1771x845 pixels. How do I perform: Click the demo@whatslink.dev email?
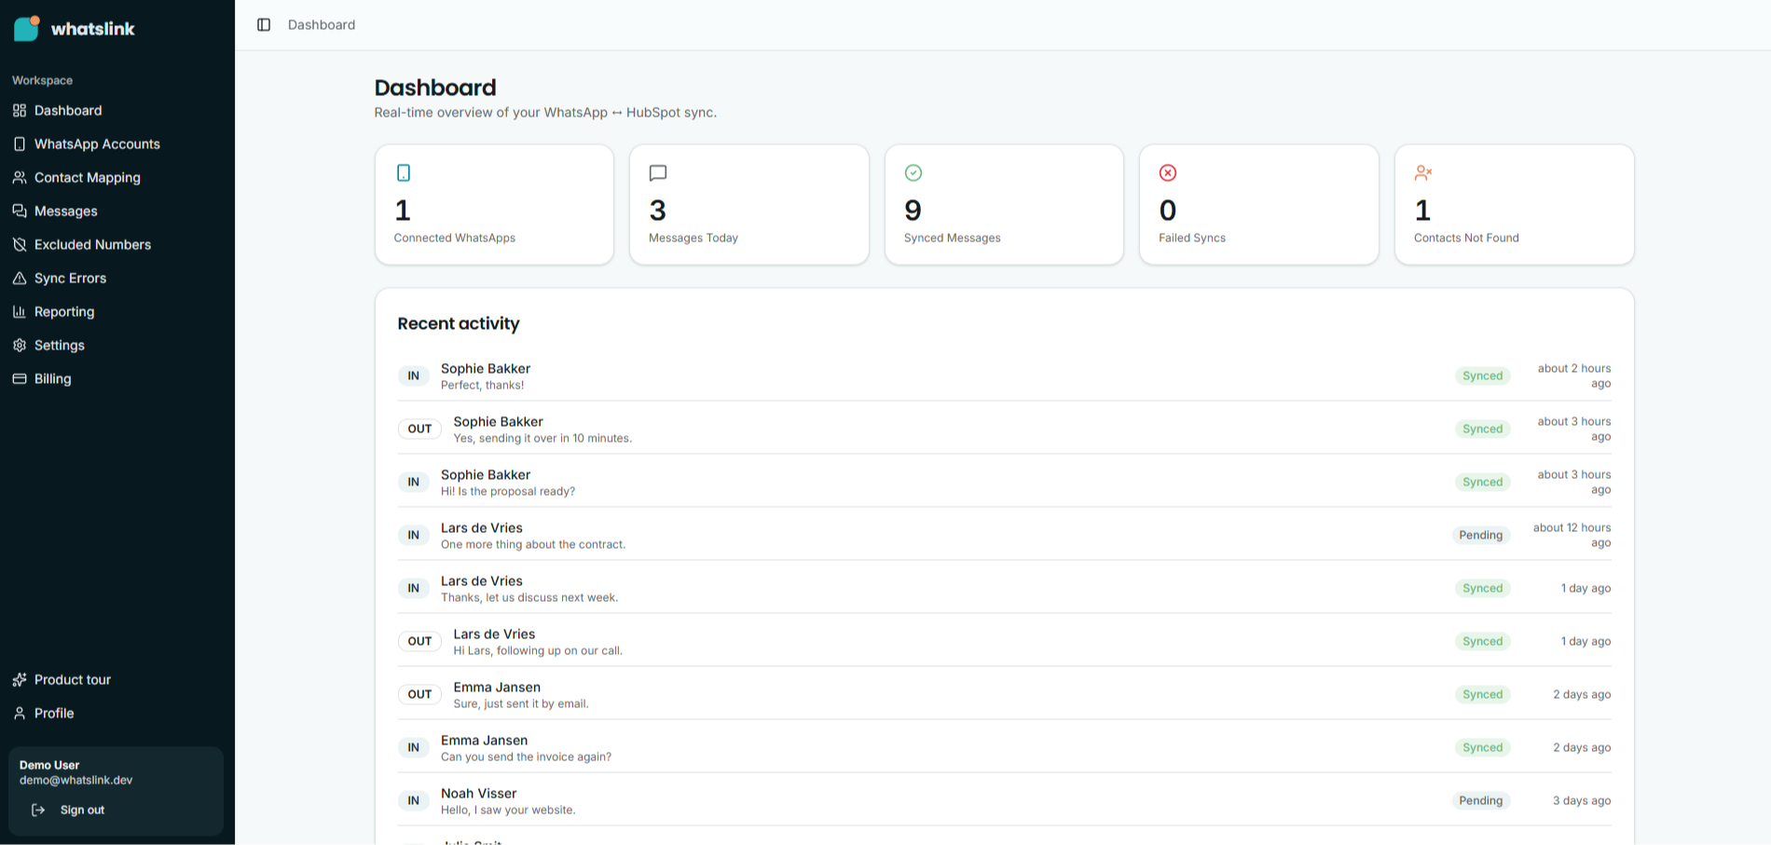[76, 780]
